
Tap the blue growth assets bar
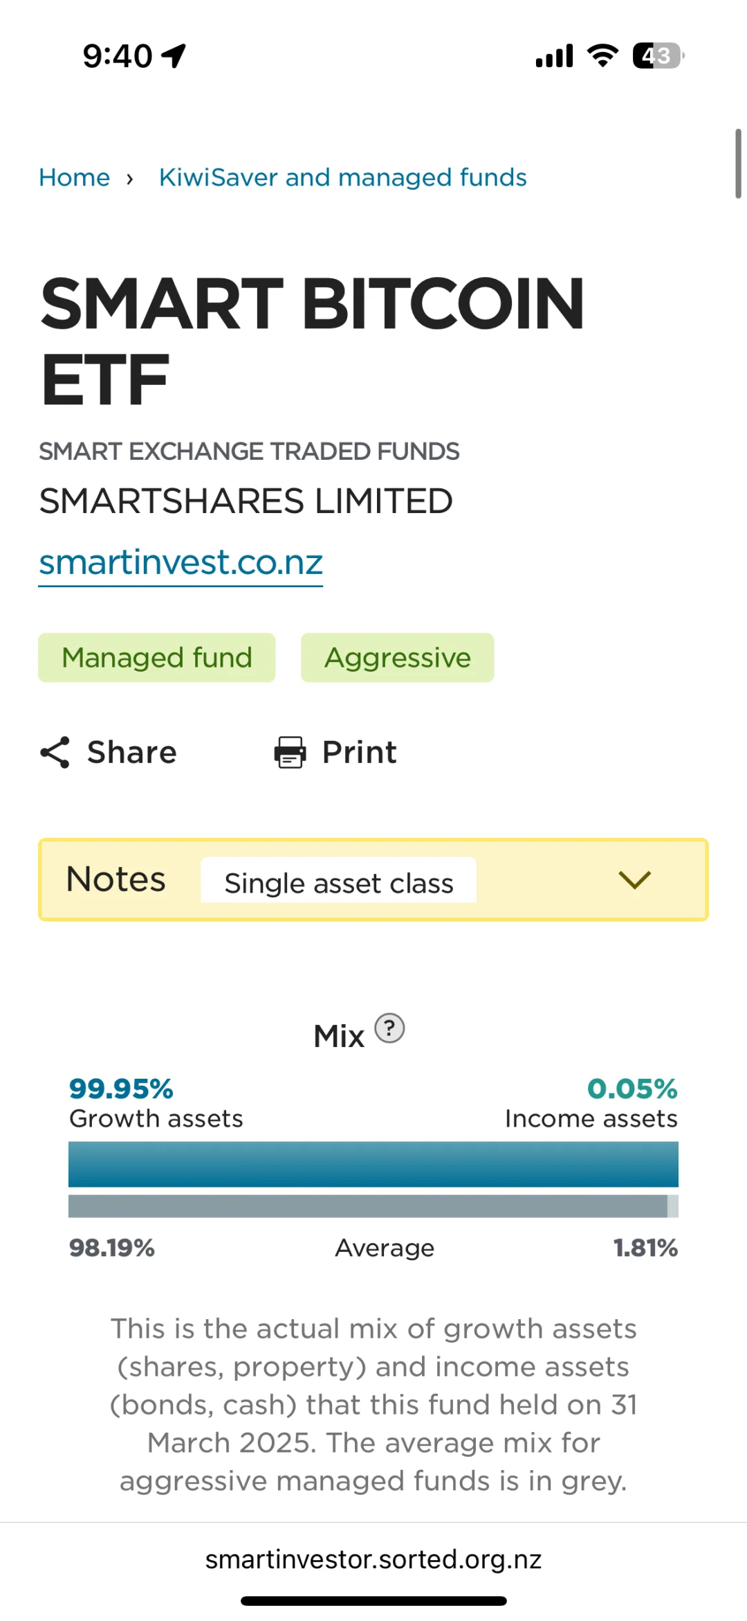click(373, 1164)
